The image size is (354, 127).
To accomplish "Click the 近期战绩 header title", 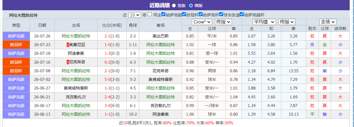I will pos(159,5).
